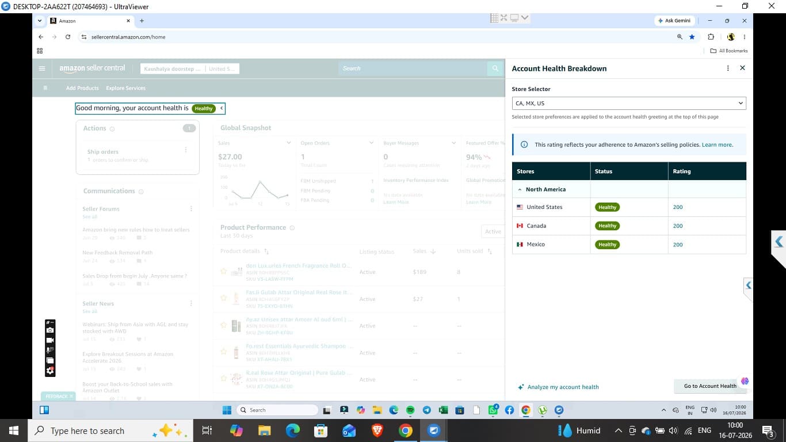Click the FEEDBACK tab at page bottom
The height and width of the screenshot is (442, 786).
(x=58, y=397)
